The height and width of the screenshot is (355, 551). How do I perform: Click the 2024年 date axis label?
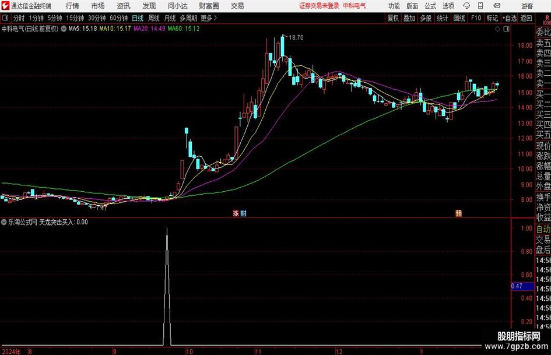[x=11, y=352]
